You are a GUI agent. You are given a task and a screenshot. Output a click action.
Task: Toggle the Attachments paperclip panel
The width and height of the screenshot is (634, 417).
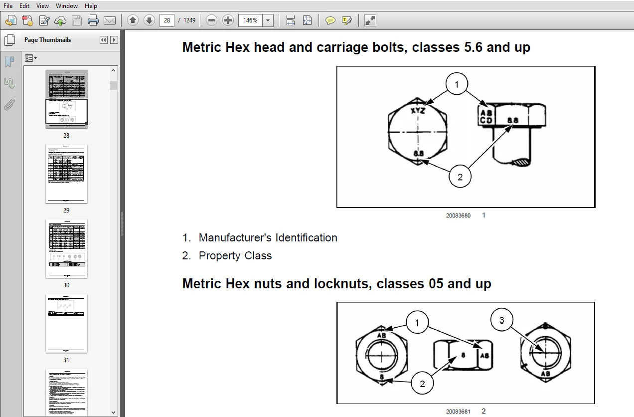(9, 104)
